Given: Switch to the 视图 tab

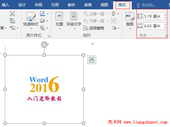Looking at the screenshot, I should click(104, 5).
